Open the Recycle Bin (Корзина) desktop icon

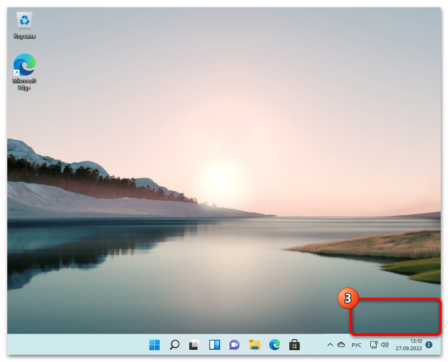[24, 25]
